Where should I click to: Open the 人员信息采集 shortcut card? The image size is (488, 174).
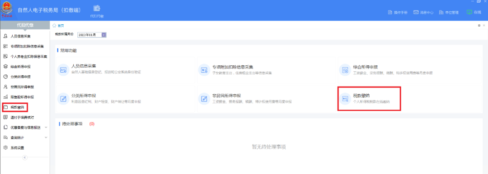tap(125, 69)
